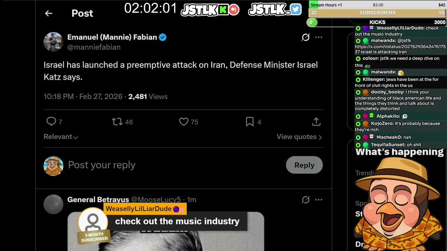Open more options on Emanuel Fabian's post

coord(318,37)
